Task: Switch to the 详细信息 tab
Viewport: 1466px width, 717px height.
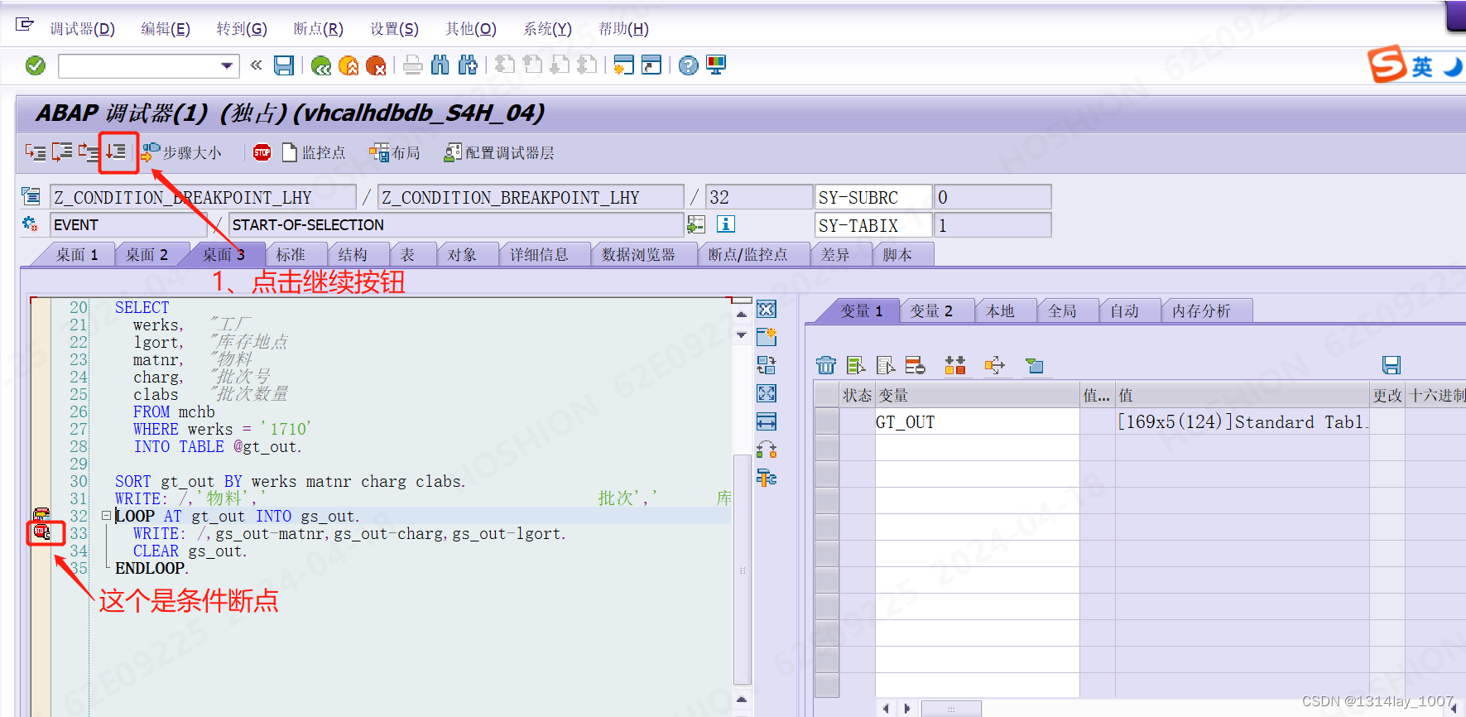Action: click(x=539, y=255)
